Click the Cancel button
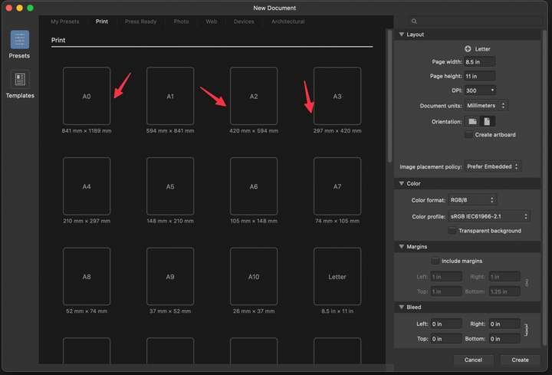Image resolution: width=552 pixels, height=375 pixels. click(473, 360)
